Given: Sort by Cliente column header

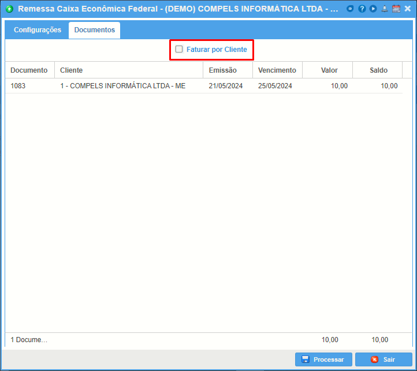Looking at the screenshot, I should tap(129, 70).
